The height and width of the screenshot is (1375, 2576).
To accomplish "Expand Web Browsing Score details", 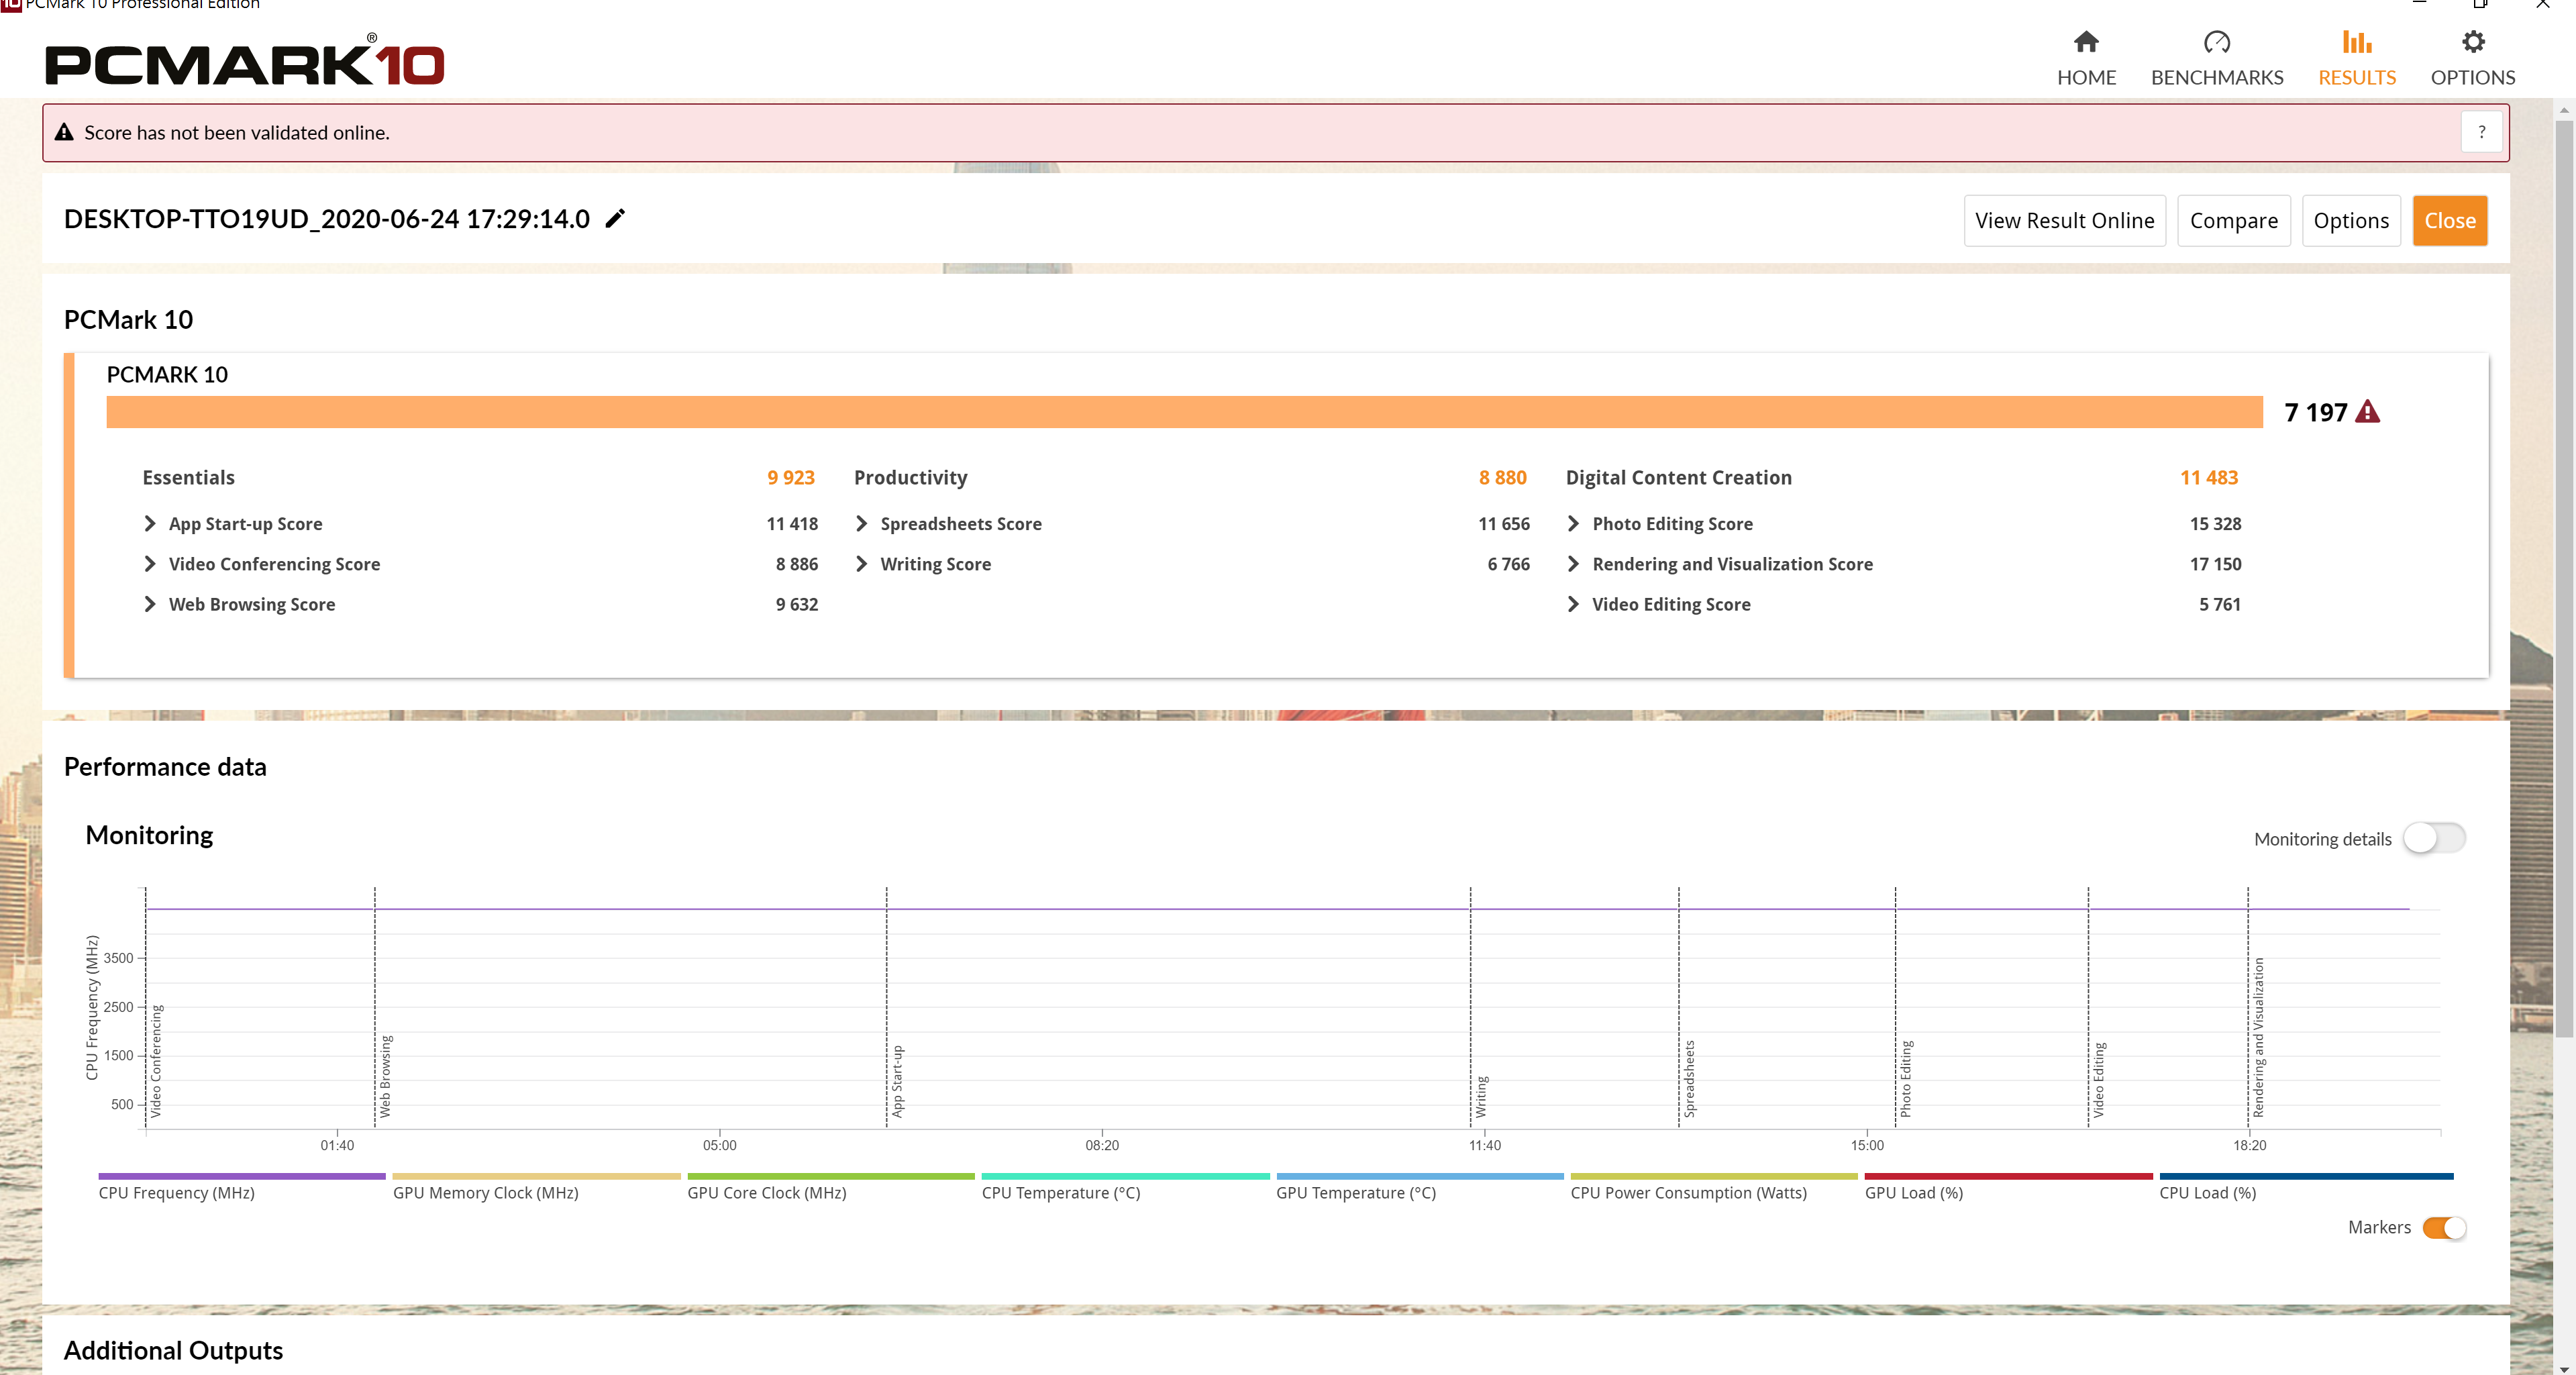I will click(150, 603).
